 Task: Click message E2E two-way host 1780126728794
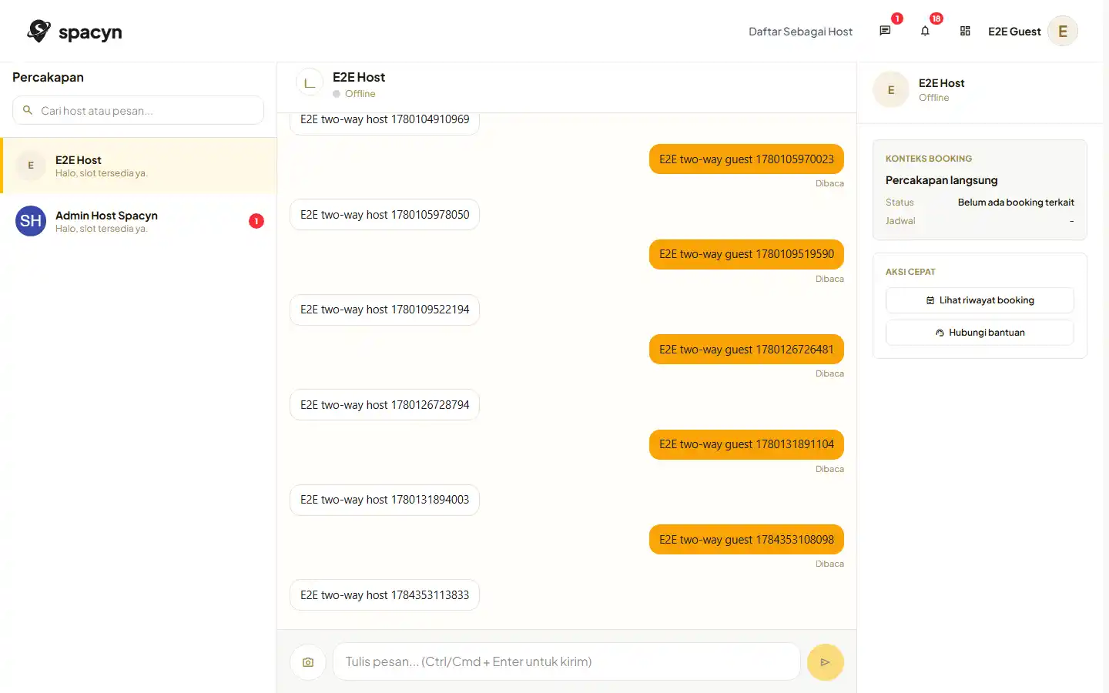point(384,405)
